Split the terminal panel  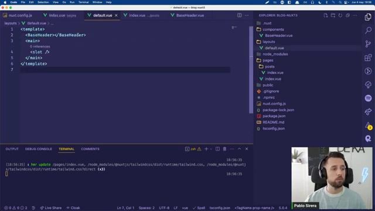pos(217,149)
